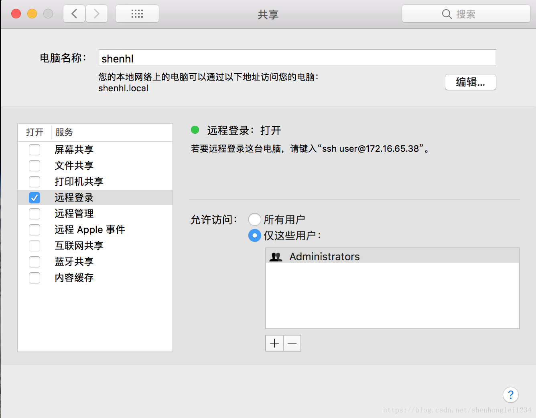The width and height of the screenshot is (536, 418).
Task: Add a user with the plus button
Action: 274,343
